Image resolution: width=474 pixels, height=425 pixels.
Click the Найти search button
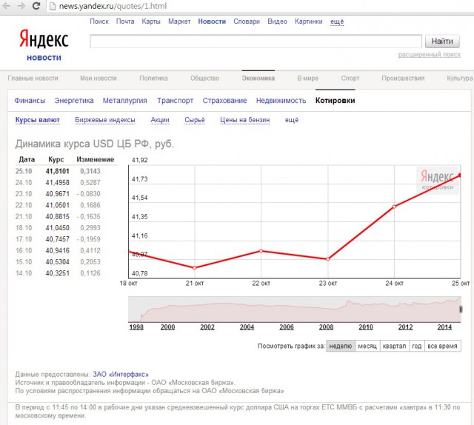pyautogui.click(x=442, y=41)
